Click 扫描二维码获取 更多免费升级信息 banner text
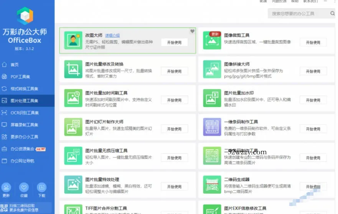This screenshot has width=338, height=214. (24, 208)
